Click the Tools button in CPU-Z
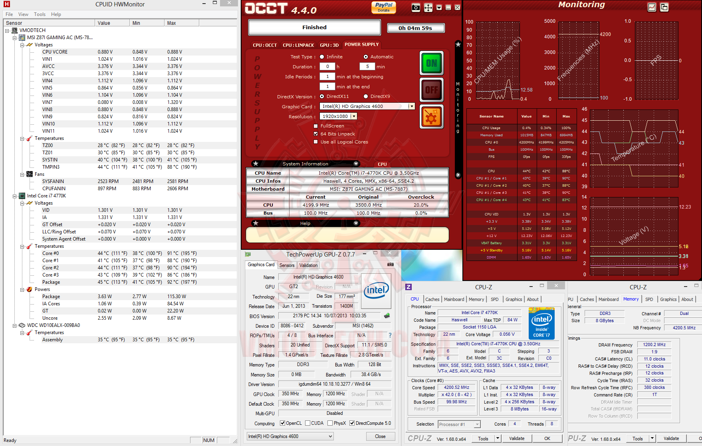702x446 pixels. tap(483, 438)
